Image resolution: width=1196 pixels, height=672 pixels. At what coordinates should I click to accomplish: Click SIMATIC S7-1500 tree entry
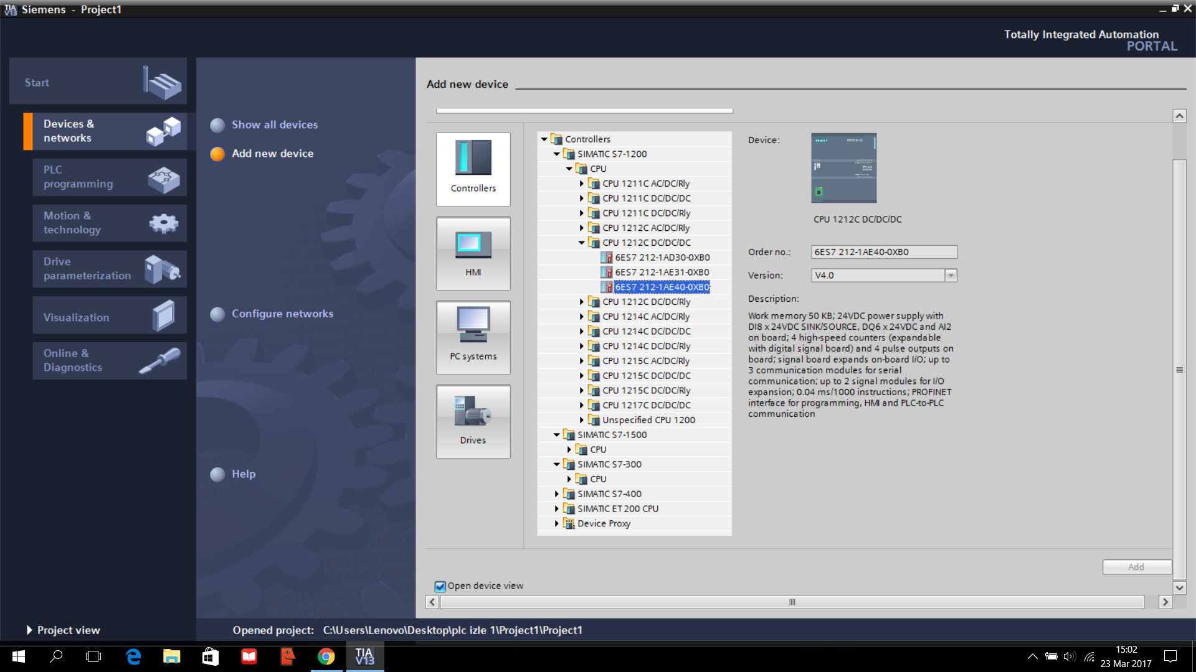(612, 435)
